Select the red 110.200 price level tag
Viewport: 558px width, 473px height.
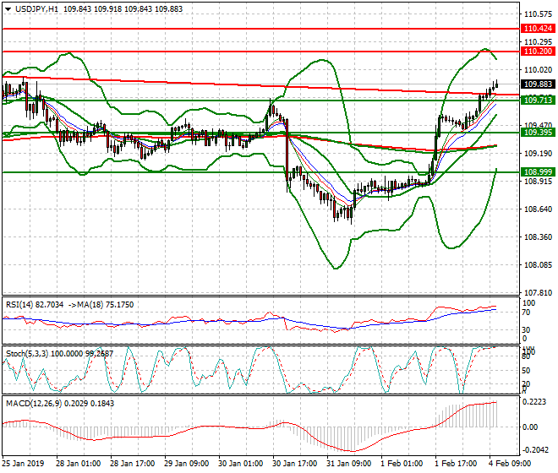point(538,52)
